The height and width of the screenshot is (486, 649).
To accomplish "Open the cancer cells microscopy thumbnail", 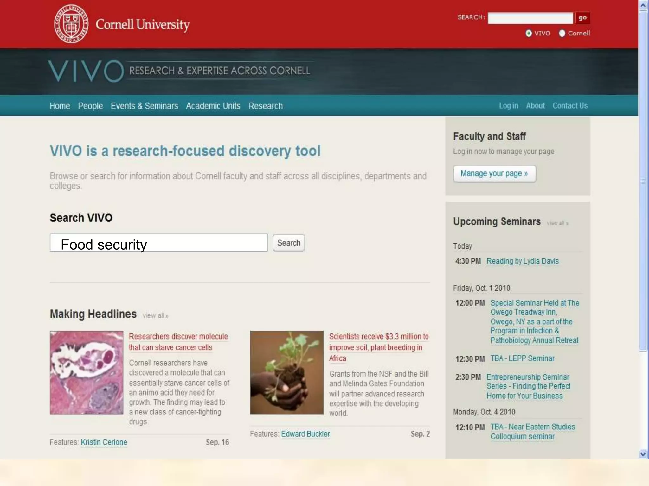I will (87, 372).
